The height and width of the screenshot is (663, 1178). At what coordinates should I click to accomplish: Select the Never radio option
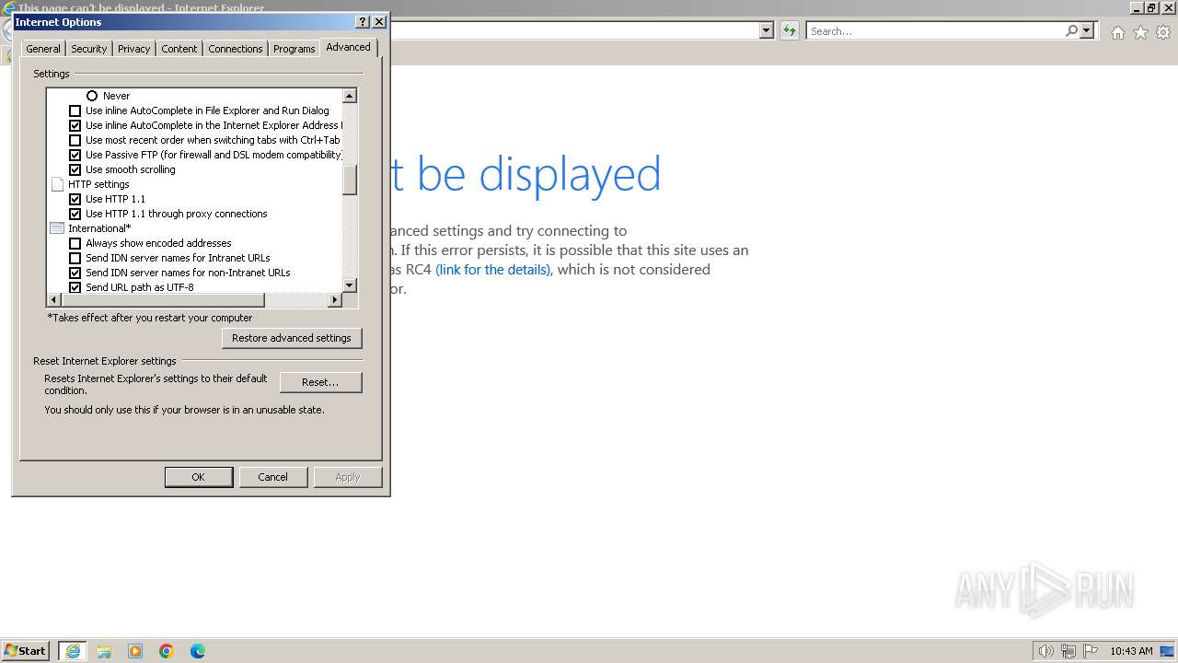(92, 96)
